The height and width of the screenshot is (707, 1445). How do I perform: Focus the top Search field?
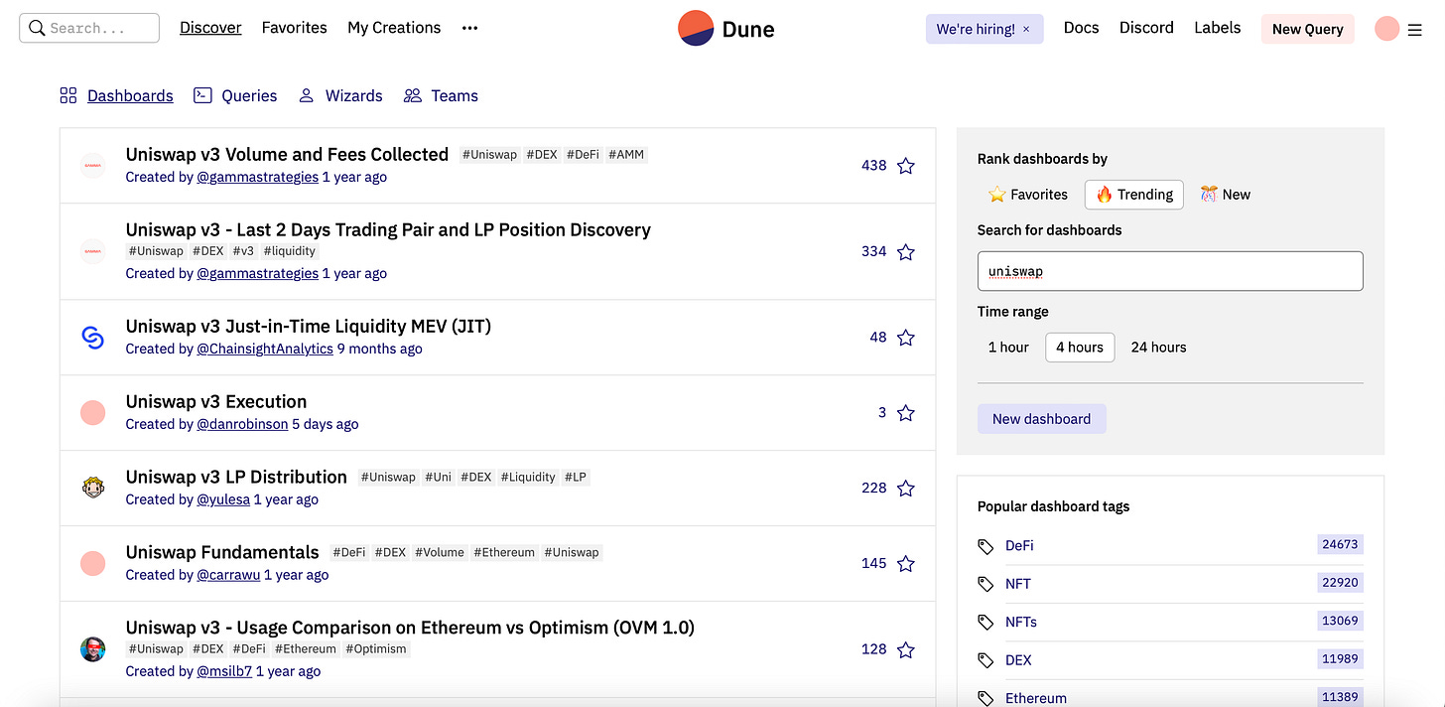coord(89,28)
